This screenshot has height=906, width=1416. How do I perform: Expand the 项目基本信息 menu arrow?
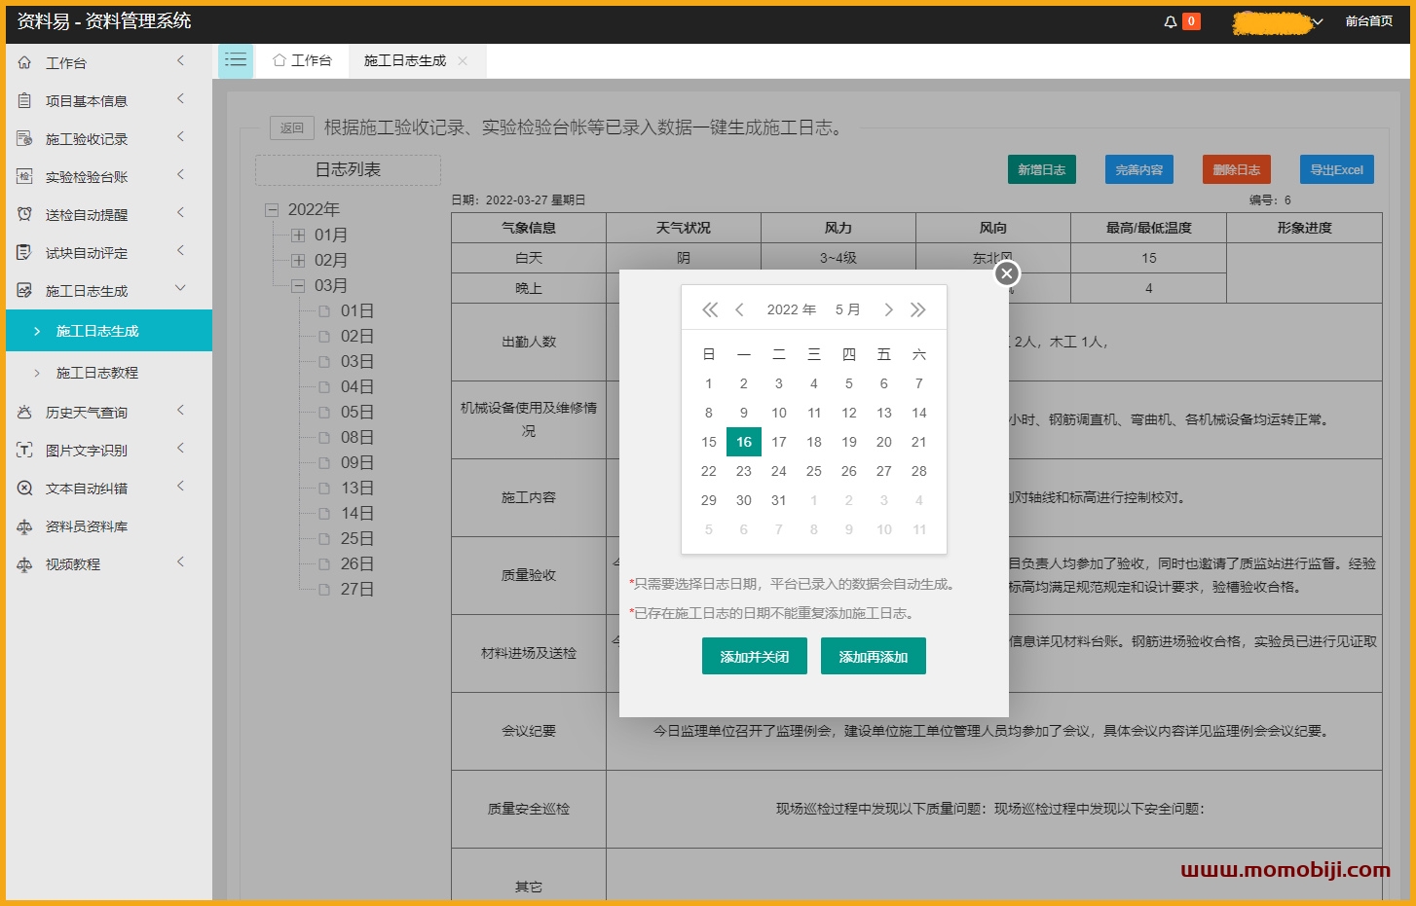coord(180,99)
